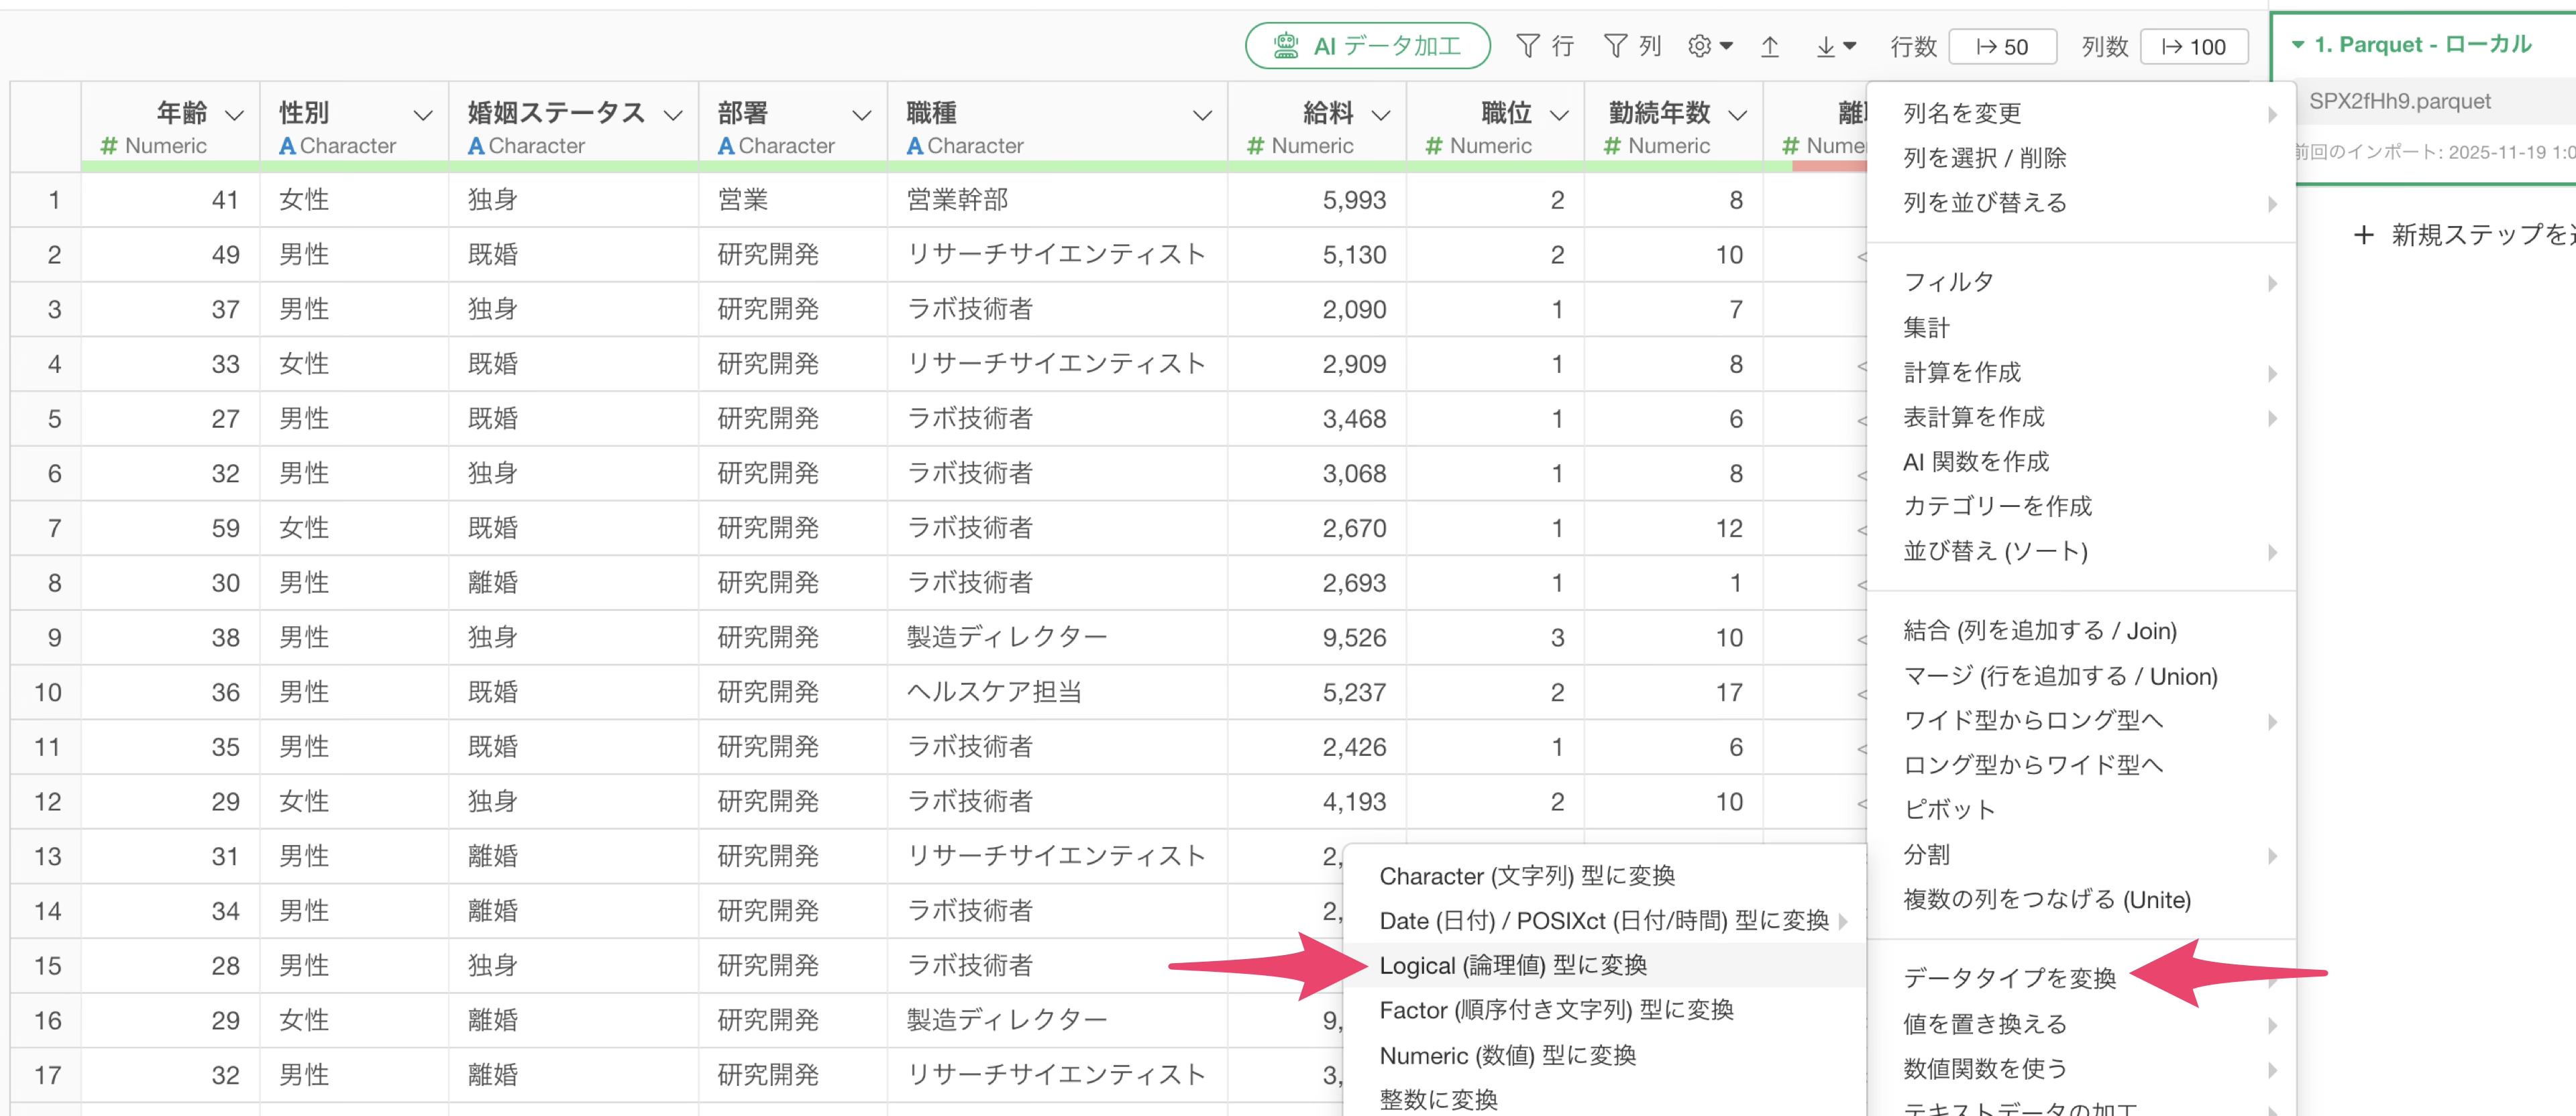The height and width of the screenshot is (1116, 2576).
Task: Open the 婚姻ステータス column dropdown chevron
Action: click(x=674, y=115)
